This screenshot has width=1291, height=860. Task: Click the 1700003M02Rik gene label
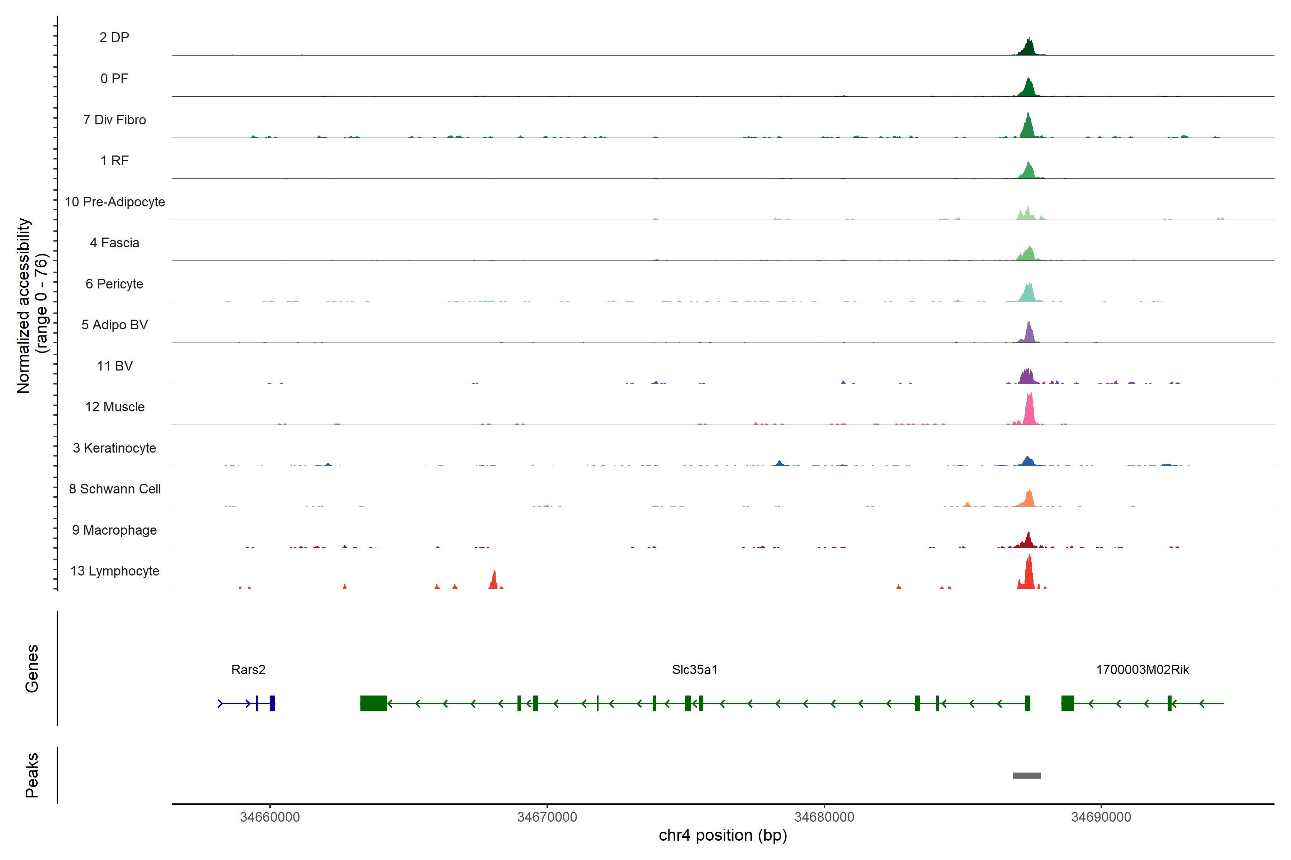1142,670
